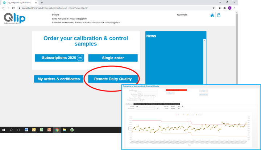Click the Reset button in overview

click(x=170, y=93)
